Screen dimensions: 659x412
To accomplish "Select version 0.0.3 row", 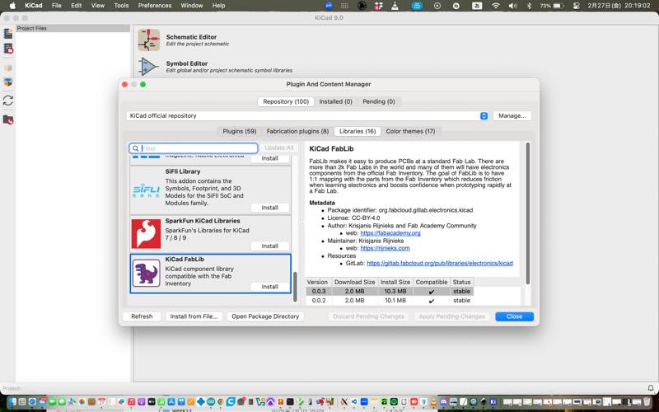I will click(390, 292).
